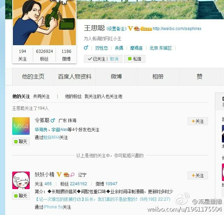Click the LV12 level badge

tap(146, 29)
